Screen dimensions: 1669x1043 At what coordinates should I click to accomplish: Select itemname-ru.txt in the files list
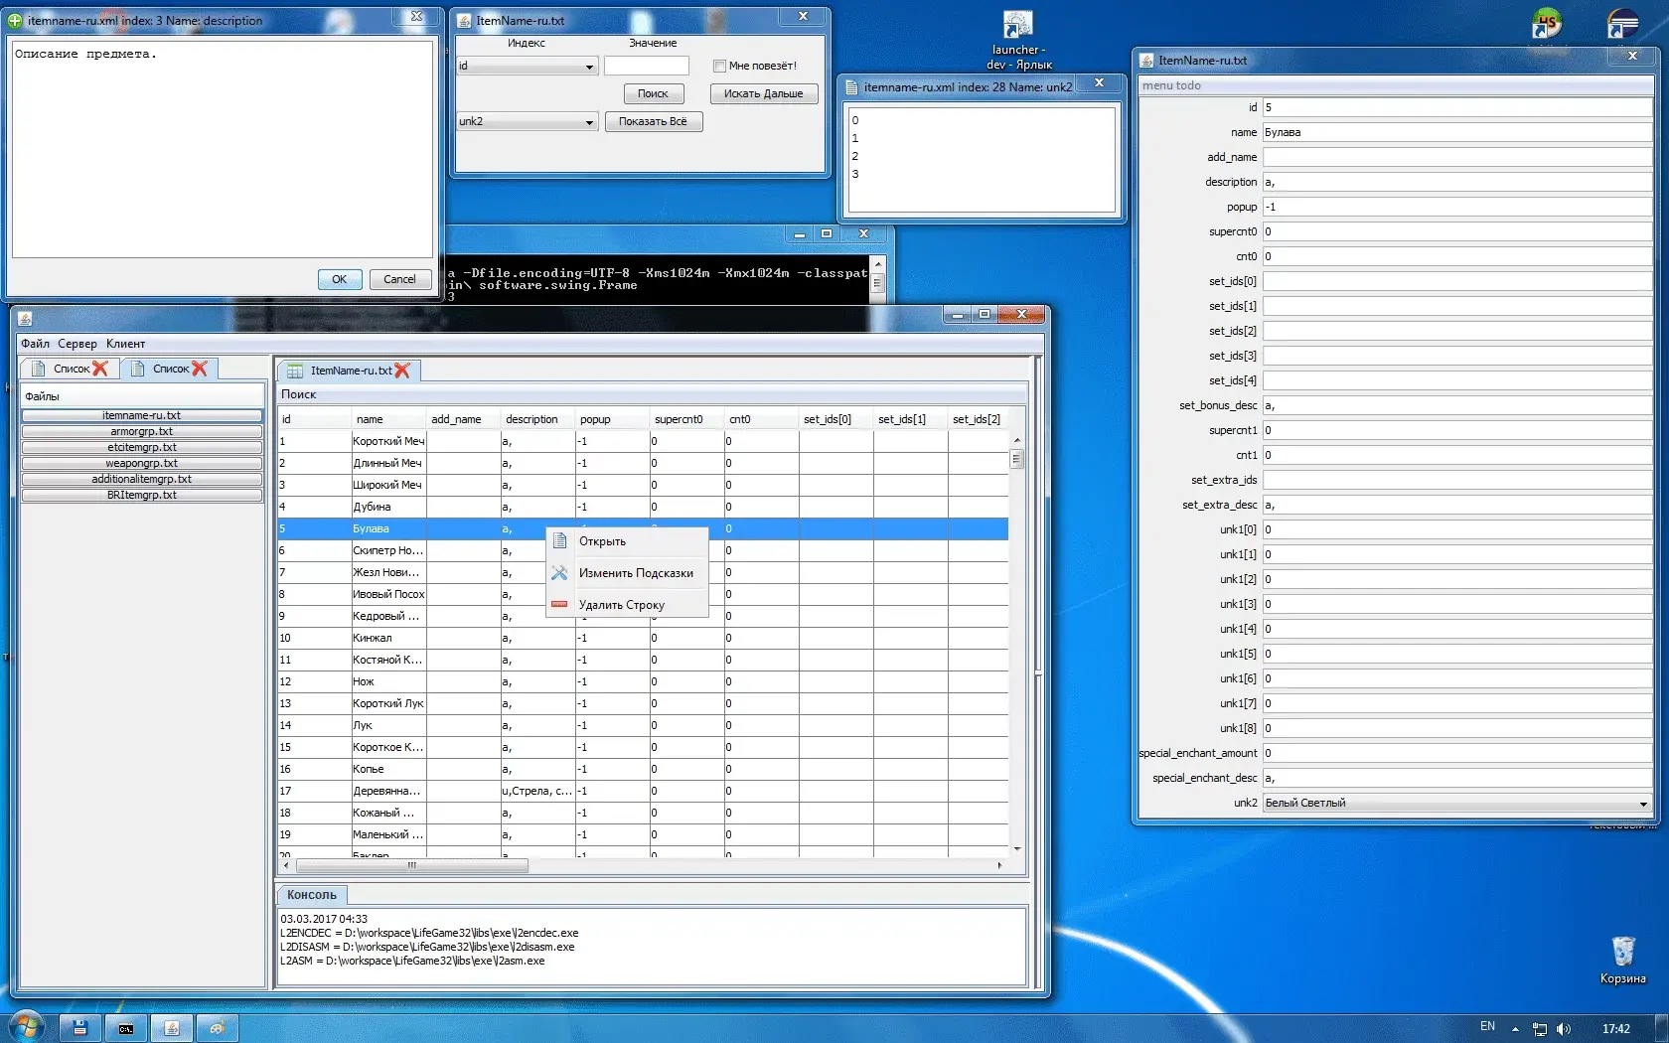pyautogui.click(x=141, y=415)
